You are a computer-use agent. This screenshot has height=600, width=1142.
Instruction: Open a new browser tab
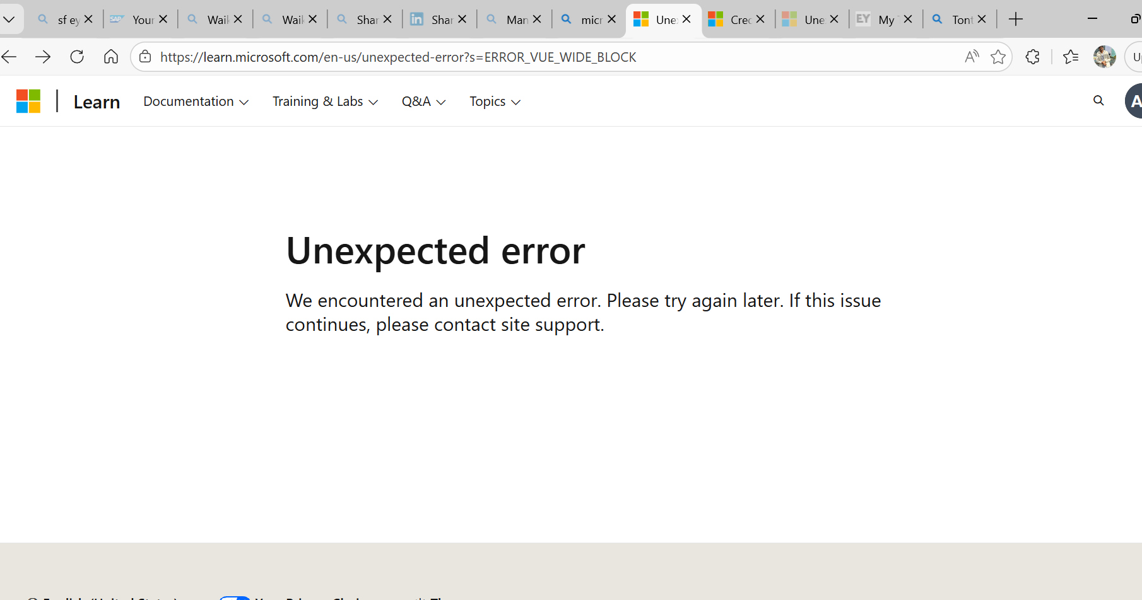tap(1016, 20)
